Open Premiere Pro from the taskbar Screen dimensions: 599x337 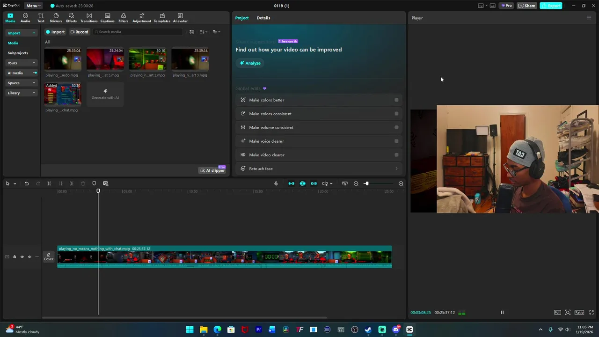click(258, 330)
